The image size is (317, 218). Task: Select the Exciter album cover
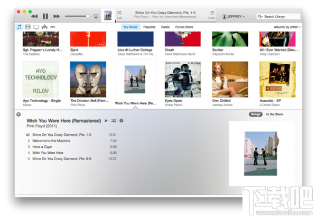(230, 39)
